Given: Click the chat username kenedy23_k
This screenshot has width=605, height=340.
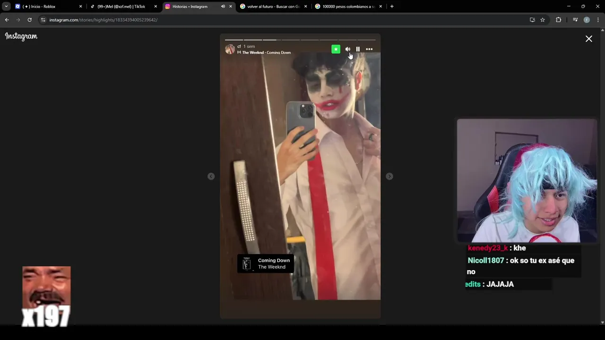Looking at the screenshot, I should [x=488, y=248].
